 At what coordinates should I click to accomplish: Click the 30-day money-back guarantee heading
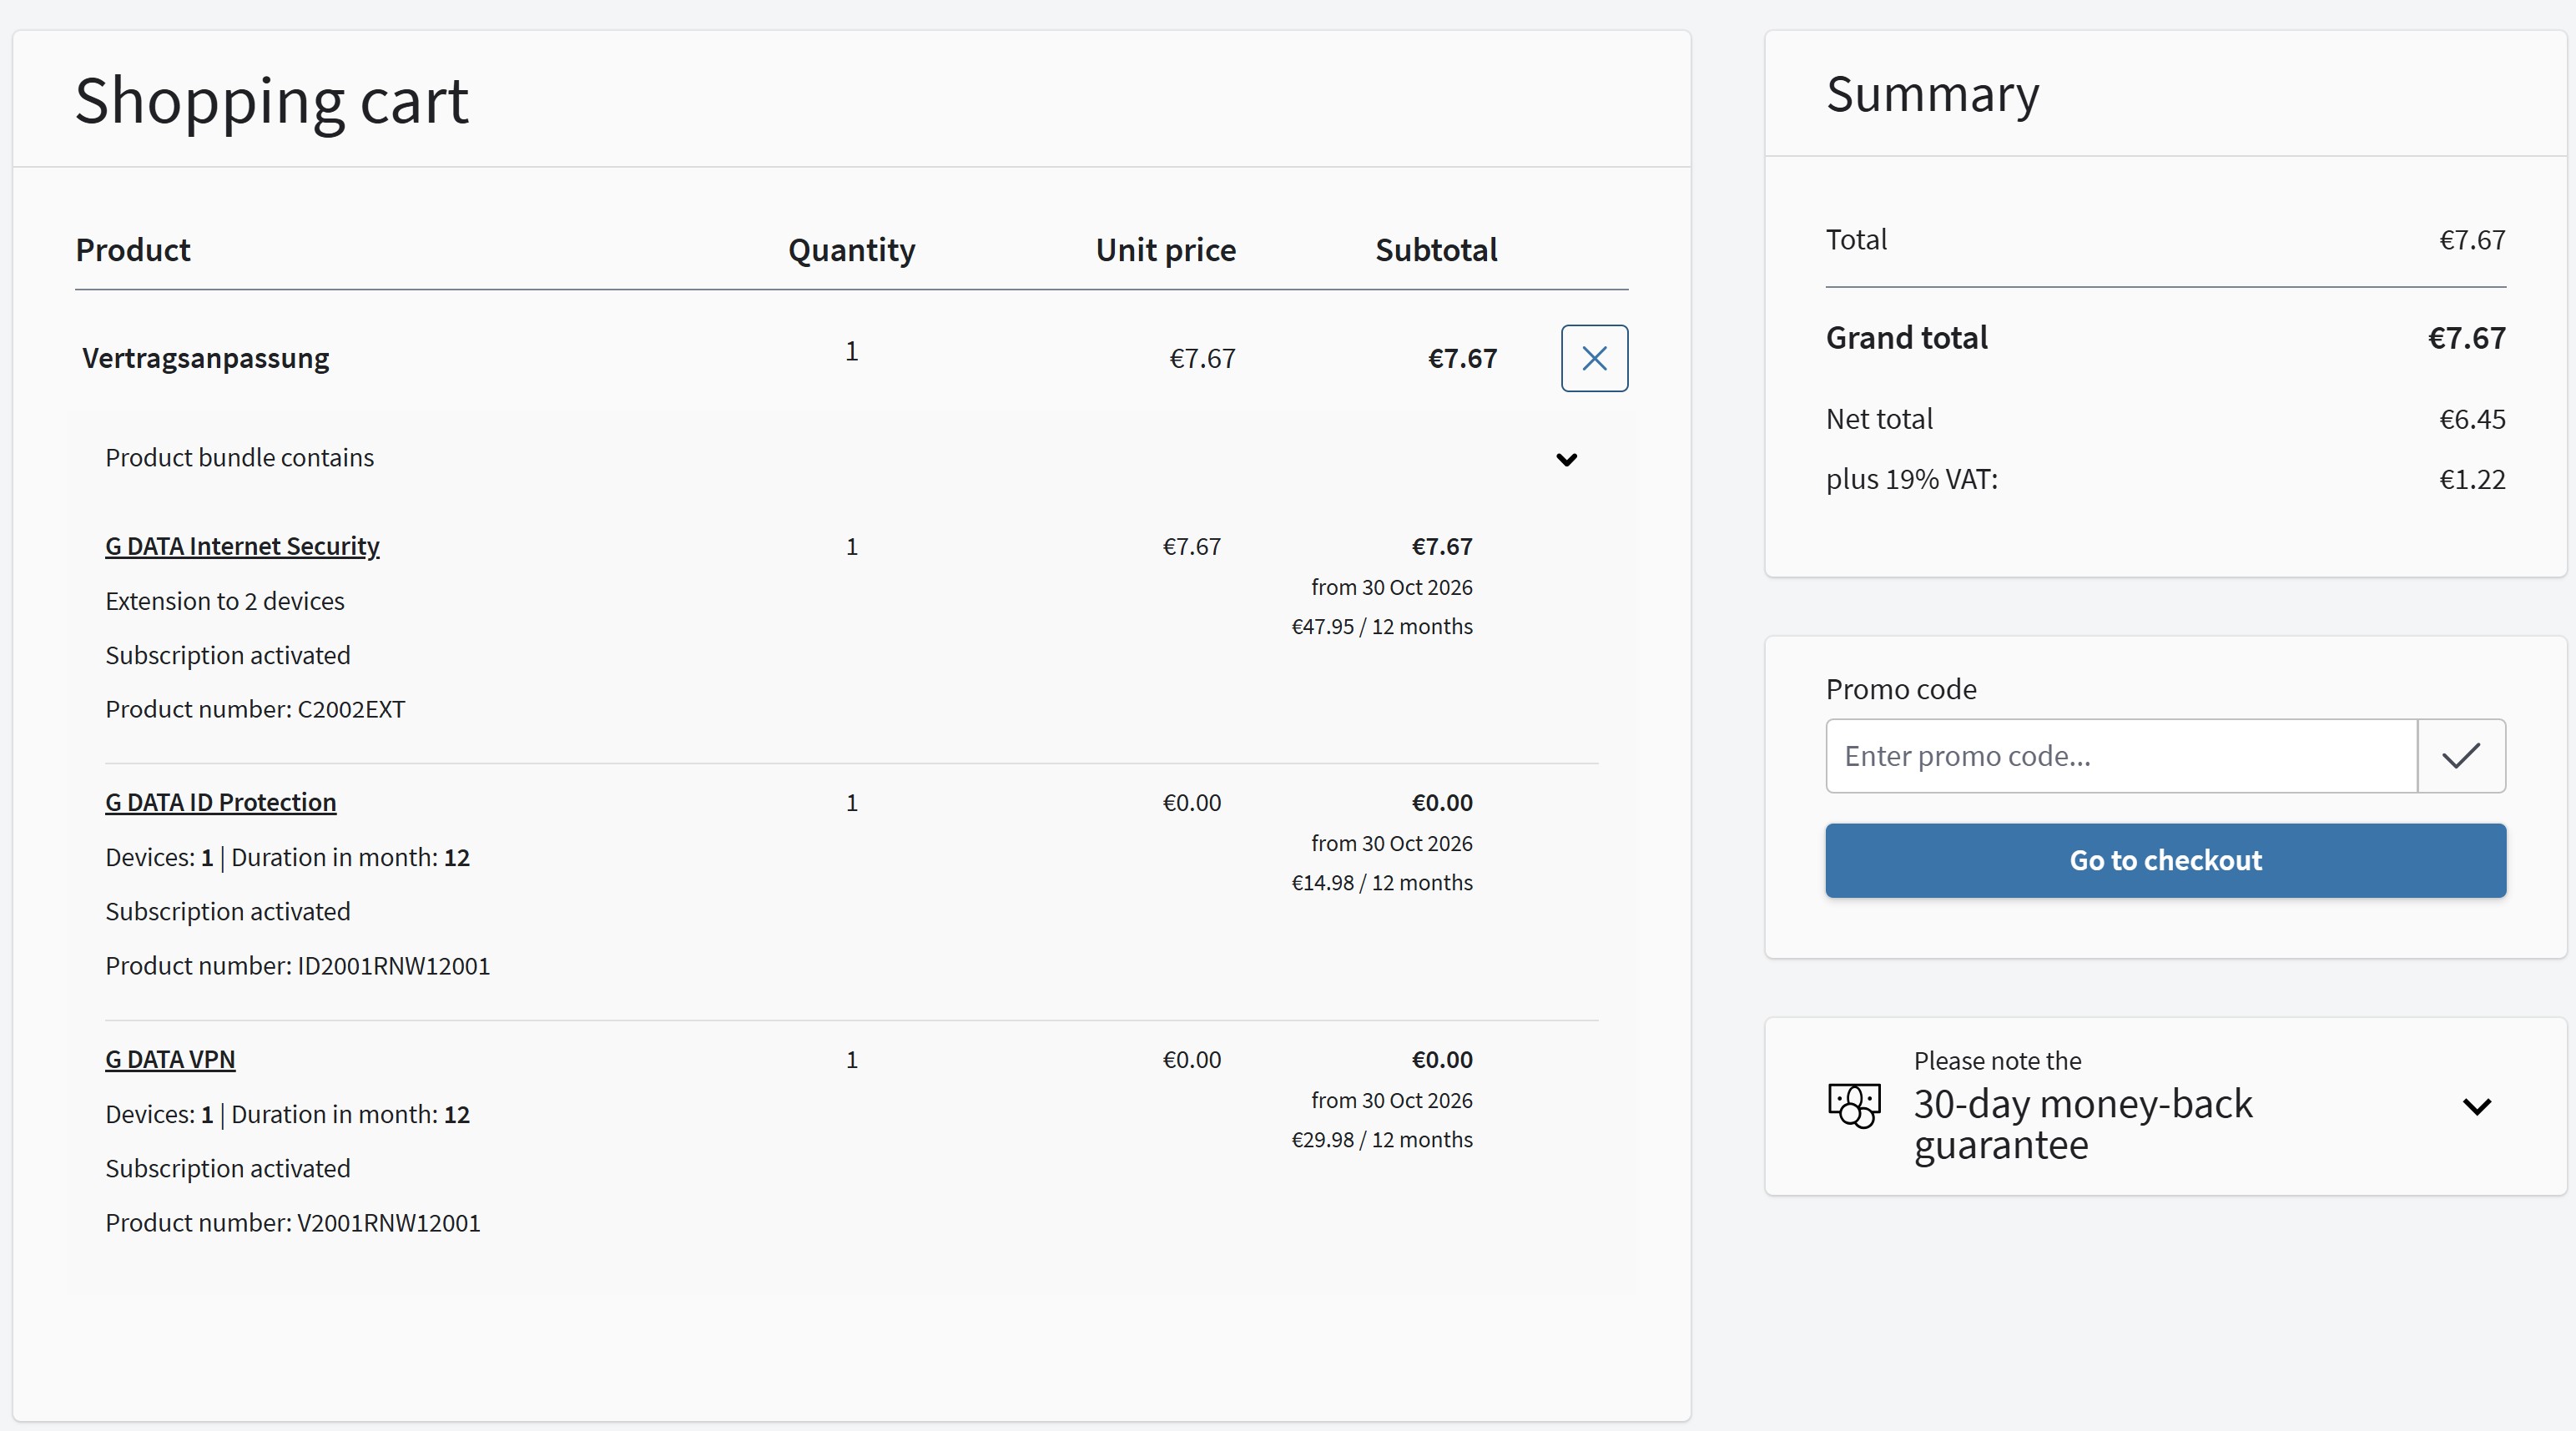pyautogui.click(x=2082, y=1124)
